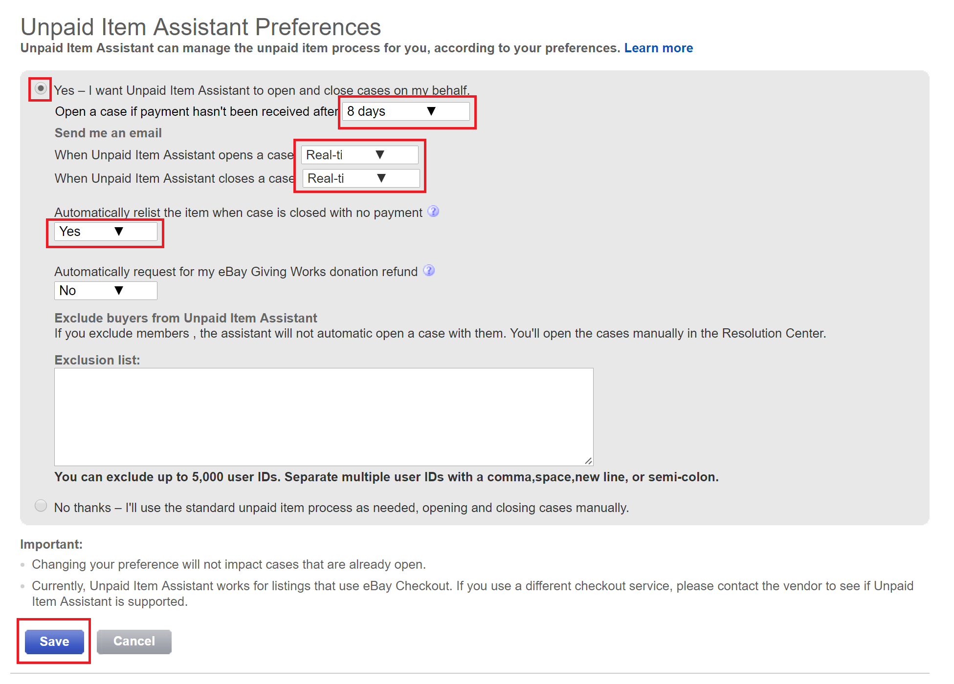This screenshot has width=954, height=684.
Task: Click the Exclusion list text area
Action: [x=324, y=417]
